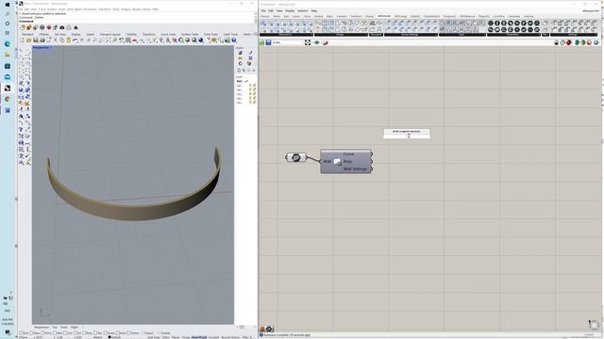
Task: Open the Params tab in Grasshopper ribbon
Action: [265, 17]
